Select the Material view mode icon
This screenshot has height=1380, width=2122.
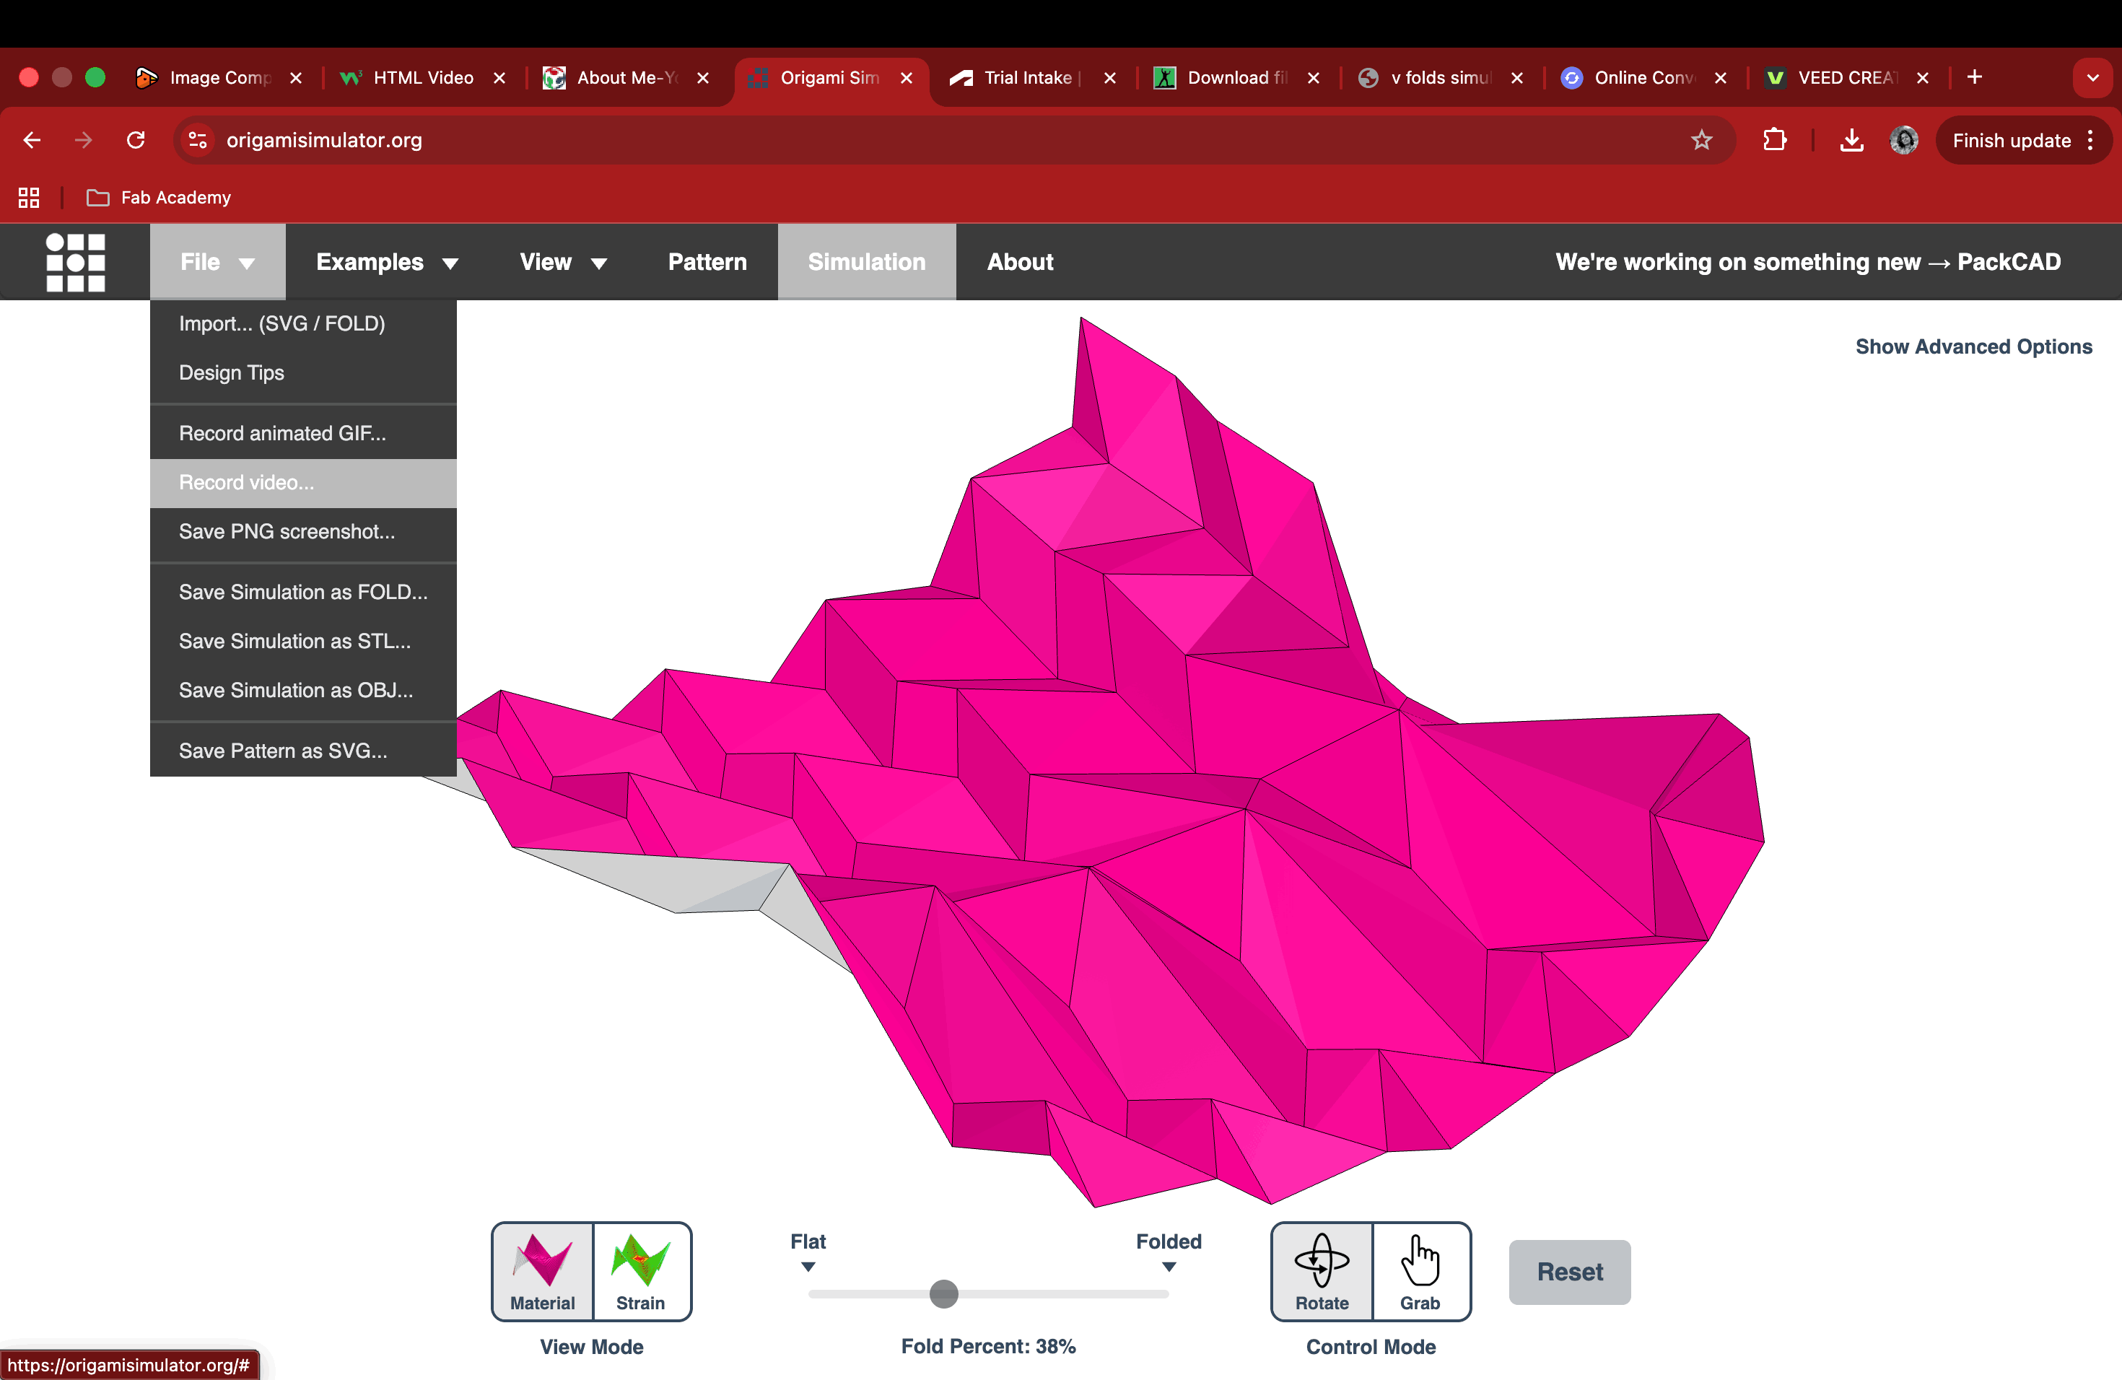click(542, 1270)
